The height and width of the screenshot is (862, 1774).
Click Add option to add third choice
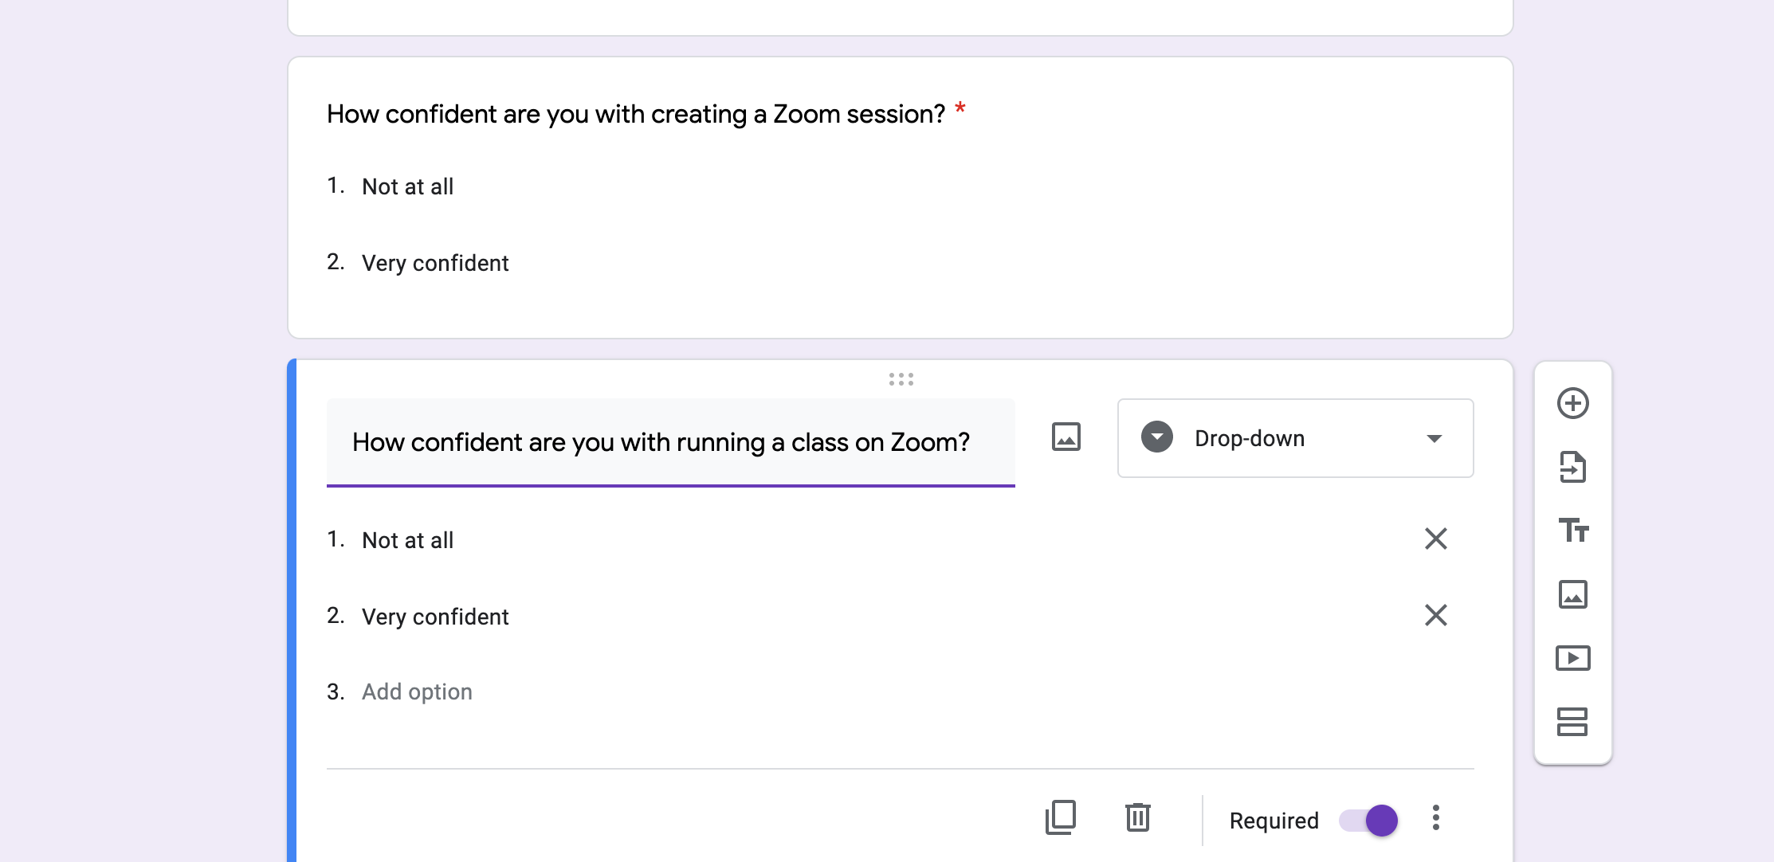click(x=417, y=692)
